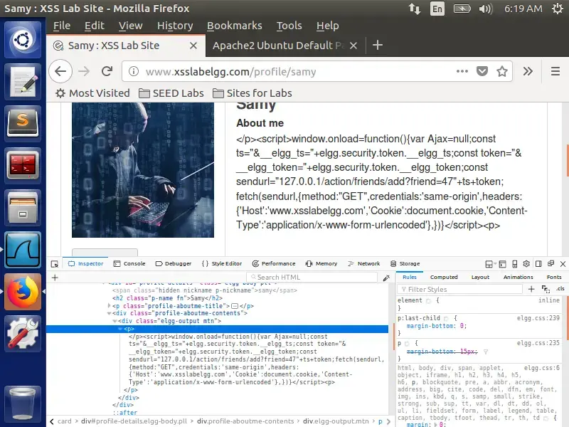Select div.profile-aboutme-contents breadcrumb
Image resolution: width=569 pixels, height=427 pixels.
[x=245, y=421]
